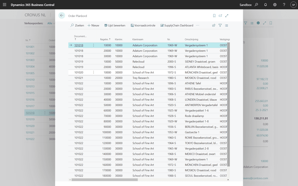Image resolution: width=298 pixels, height=186 pixels.
Task: Open SupplyChain Dashboard
Action: point(177,25)
